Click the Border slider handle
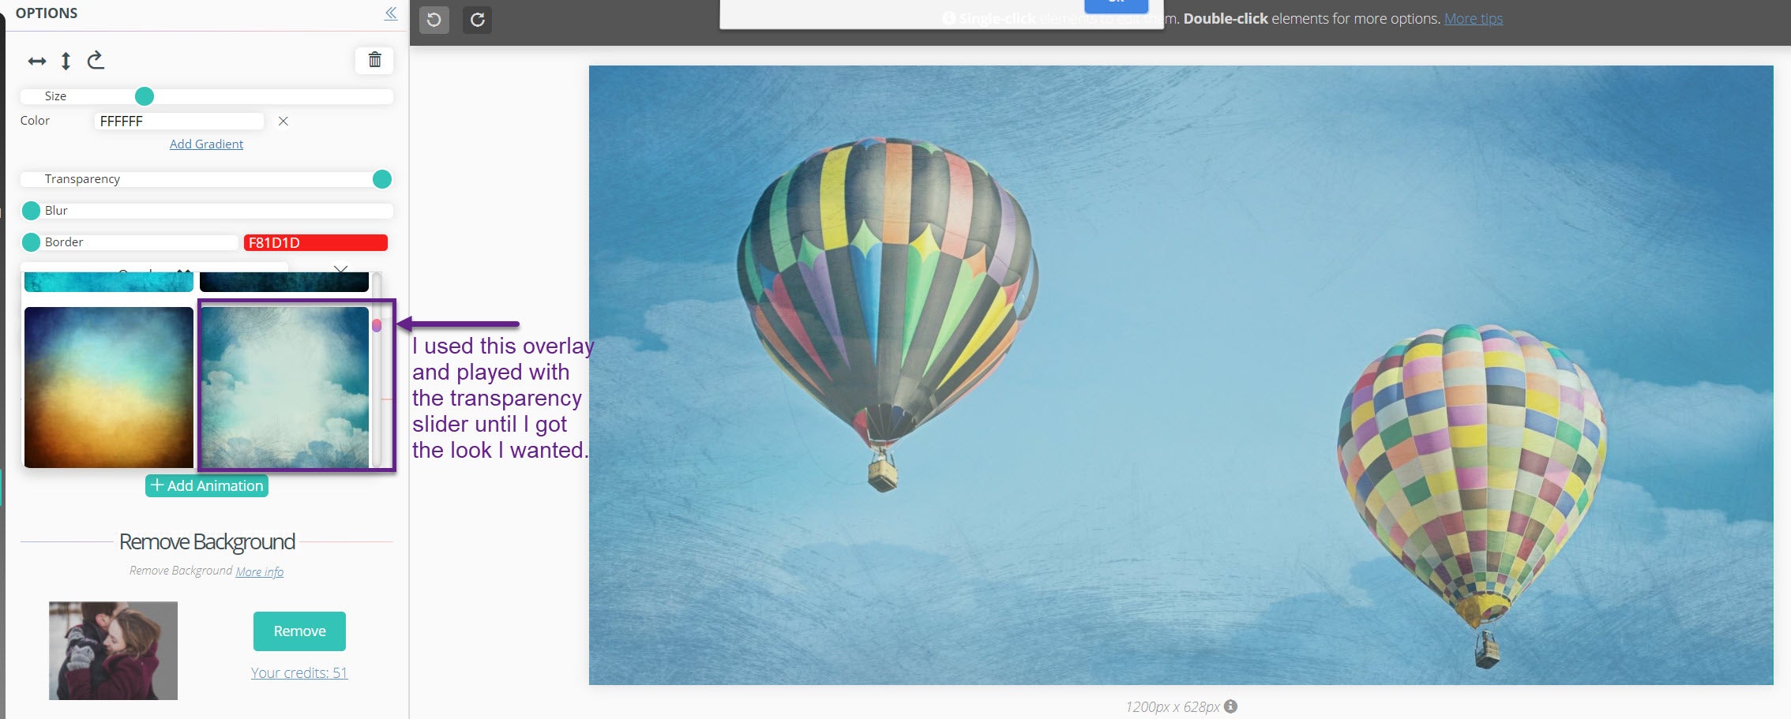Viewport: 1791px width, 719px height. click(31, 242)
